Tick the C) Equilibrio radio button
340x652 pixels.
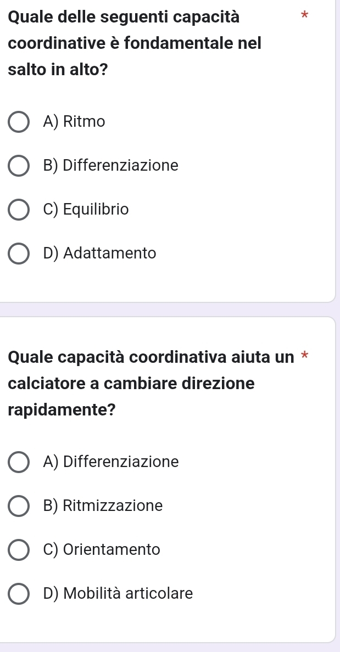coord(19,210)
